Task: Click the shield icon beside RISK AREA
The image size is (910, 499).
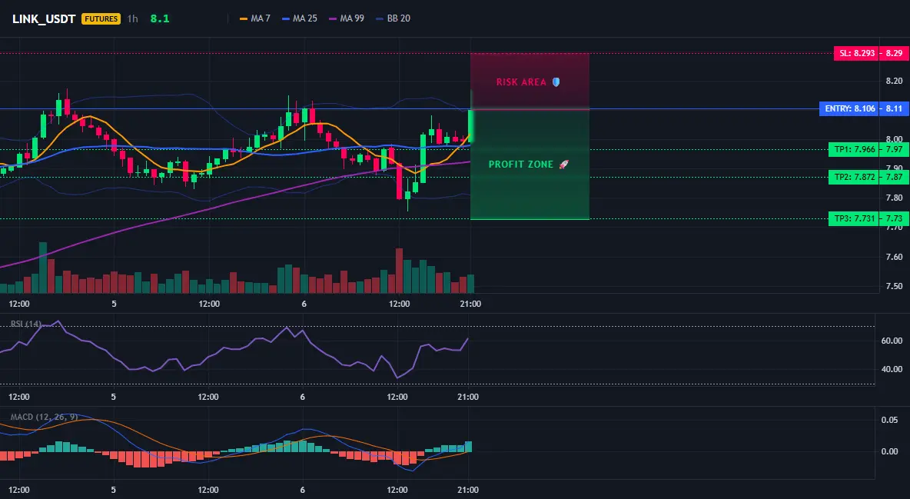Action: (556, 82)
